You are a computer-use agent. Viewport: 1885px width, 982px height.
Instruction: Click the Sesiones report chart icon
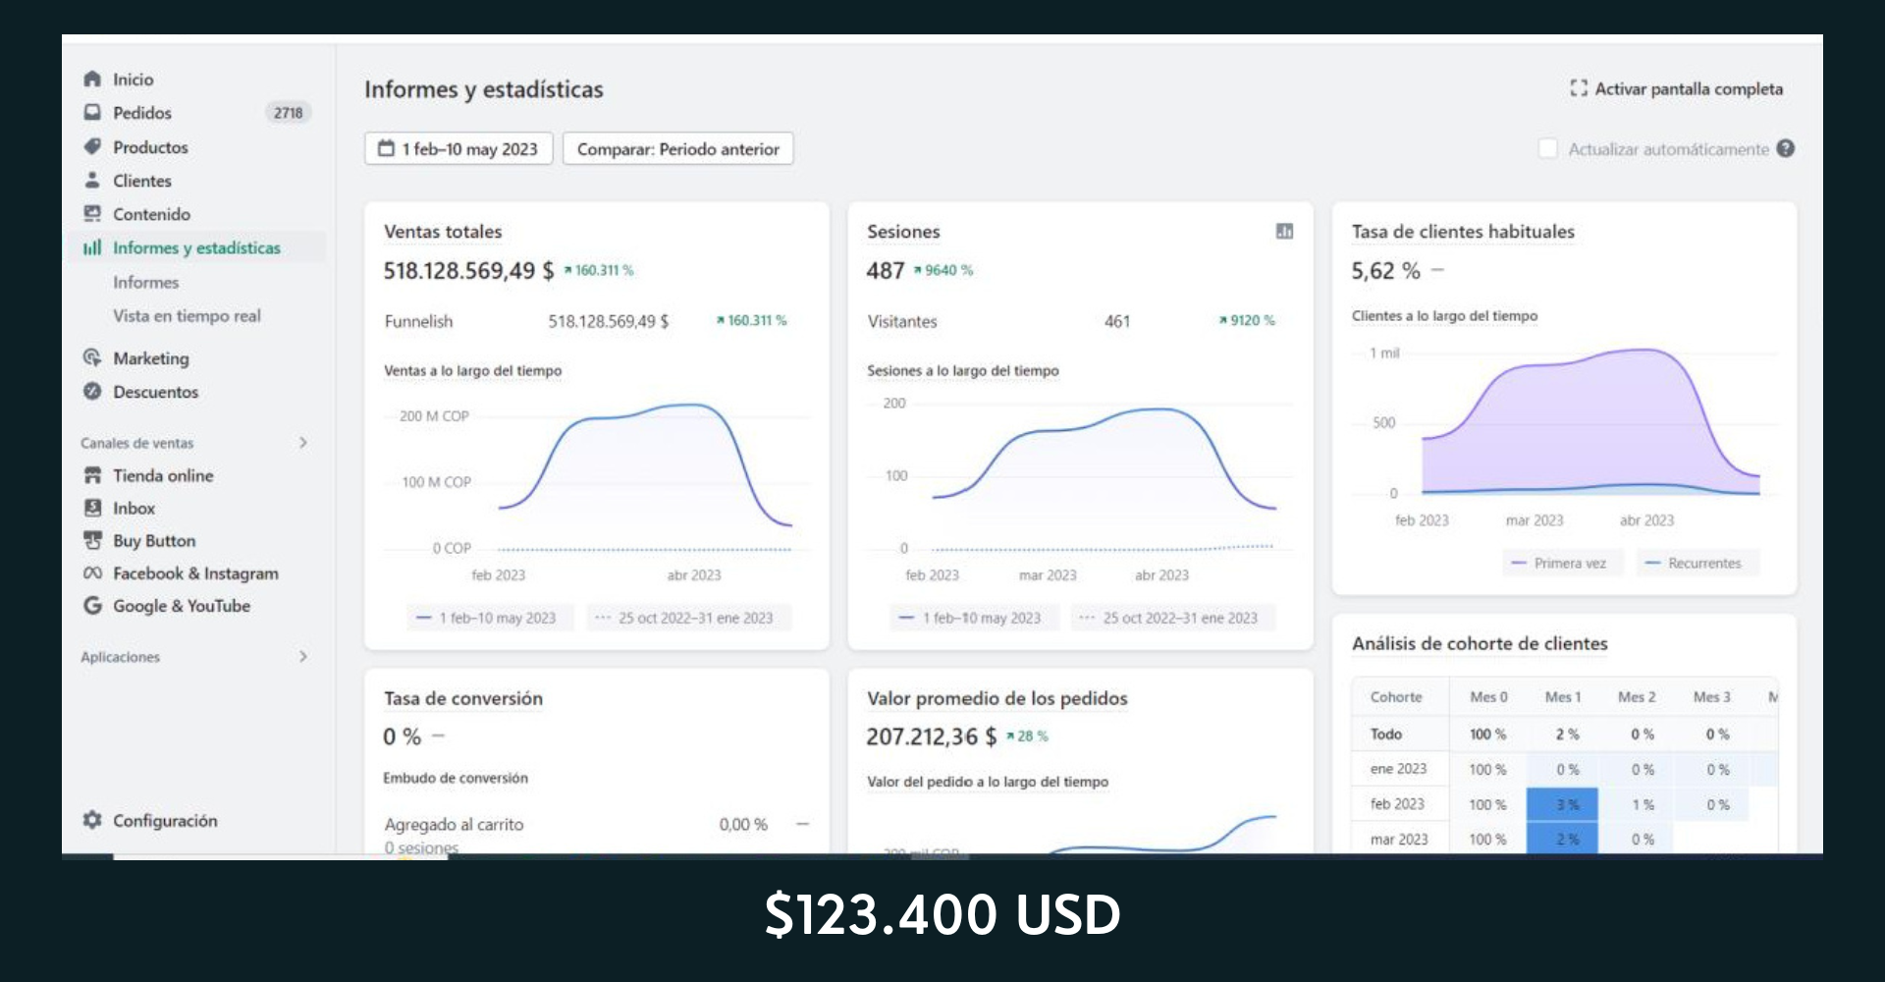pyautogui.click(x=1284, y=231)
